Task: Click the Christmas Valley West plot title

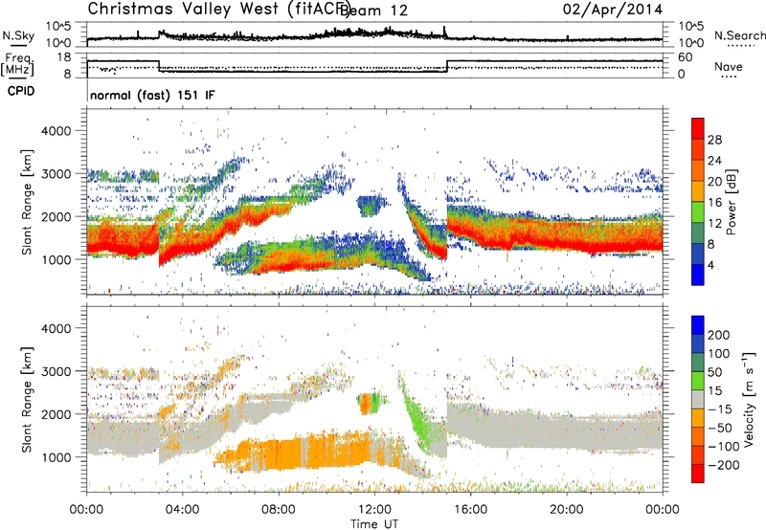Action: (218, 10)
